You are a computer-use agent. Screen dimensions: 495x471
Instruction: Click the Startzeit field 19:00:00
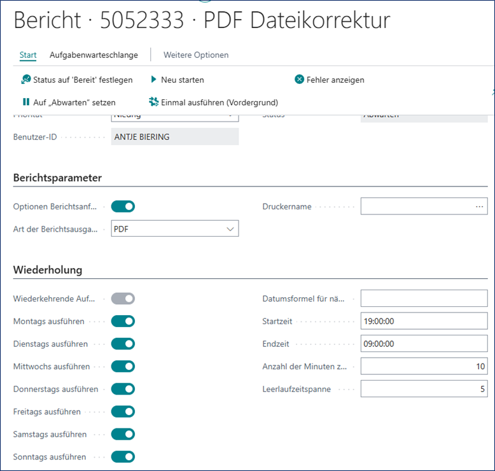(424, 321)
